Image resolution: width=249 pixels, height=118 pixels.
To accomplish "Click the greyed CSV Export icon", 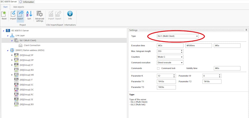I will point(58,14).
